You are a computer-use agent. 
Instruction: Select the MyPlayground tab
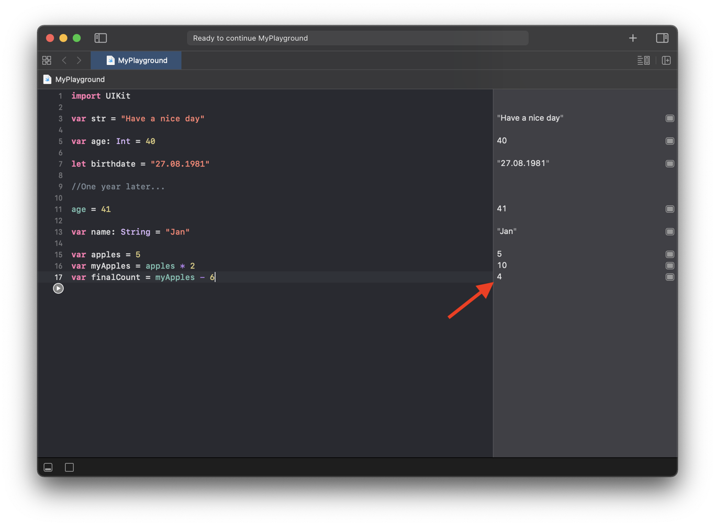click(x=136, y=60)
